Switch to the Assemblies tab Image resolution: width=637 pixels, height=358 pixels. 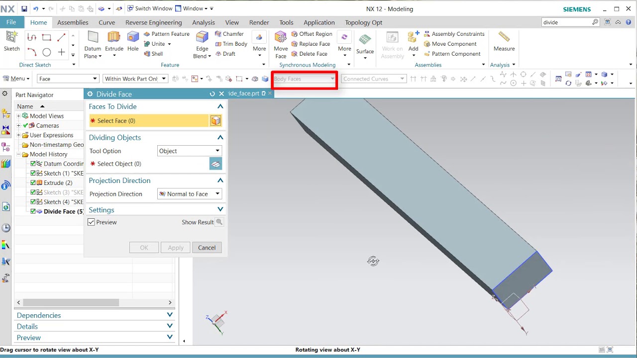[73, 22]
